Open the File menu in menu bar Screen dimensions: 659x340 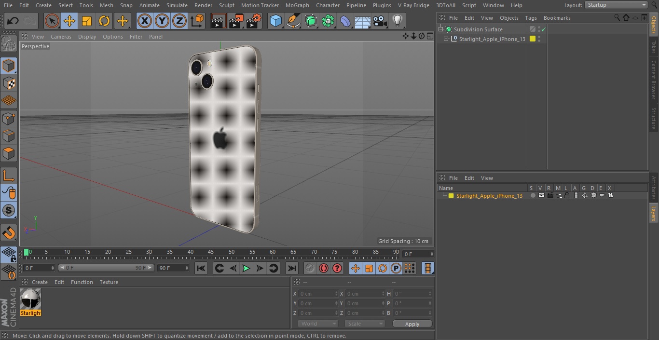click(x=8, y=5)
